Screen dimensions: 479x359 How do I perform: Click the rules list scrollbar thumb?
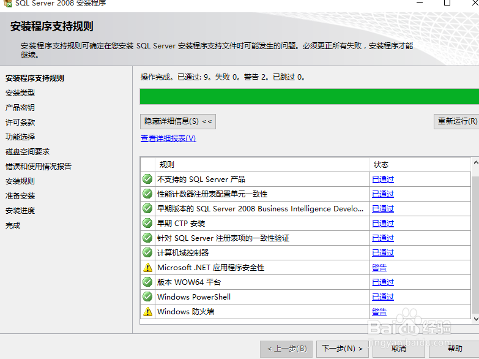tap(476, 244)
